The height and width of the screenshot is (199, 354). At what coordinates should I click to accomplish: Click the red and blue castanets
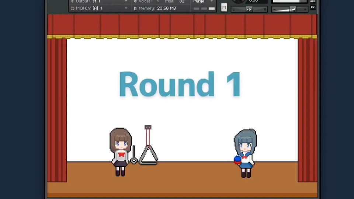(x=237, y=160)
